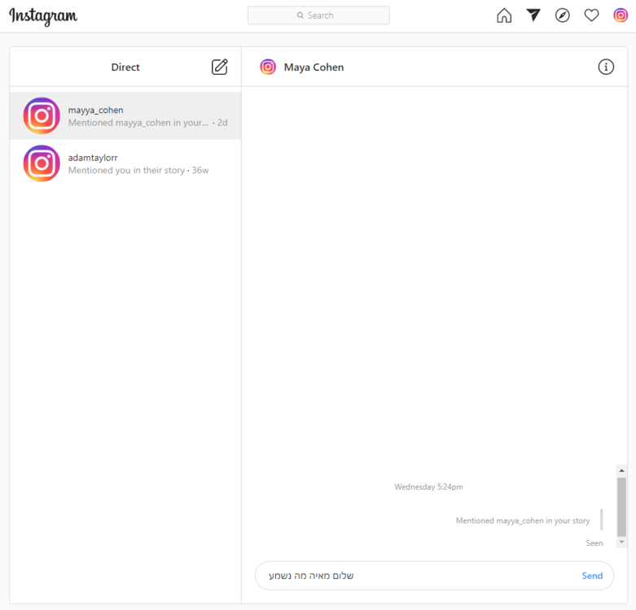Start a new message with compose icon

(219, 67)
